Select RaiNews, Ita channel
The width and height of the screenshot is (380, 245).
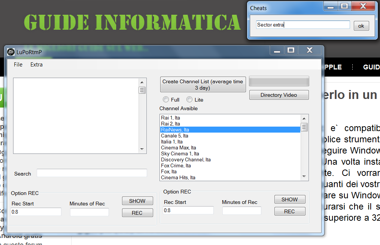pyautogui.click(x=230, y=130)
